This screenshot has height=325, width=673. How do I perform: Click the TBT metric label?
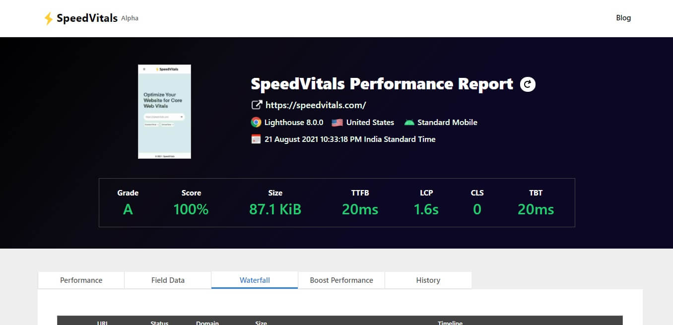pos(536,193)
